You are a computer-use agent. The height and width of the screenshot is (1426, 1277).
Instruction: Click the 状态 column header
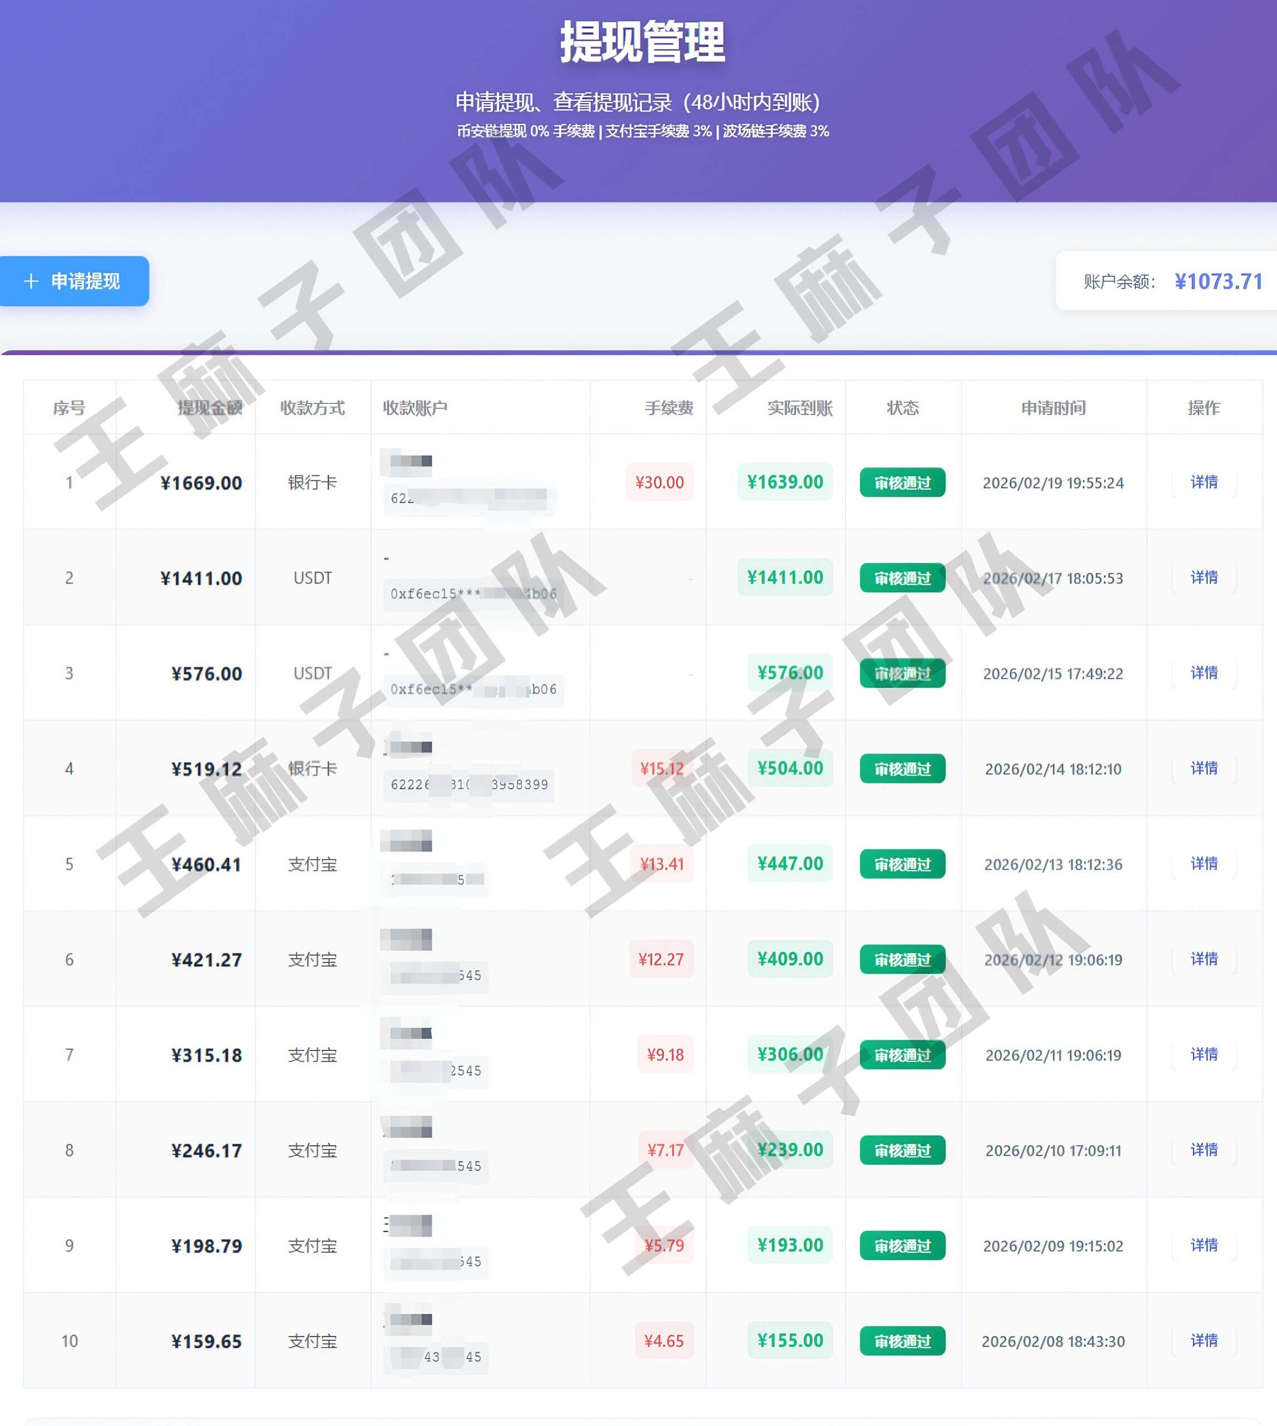tap(902, 408)
